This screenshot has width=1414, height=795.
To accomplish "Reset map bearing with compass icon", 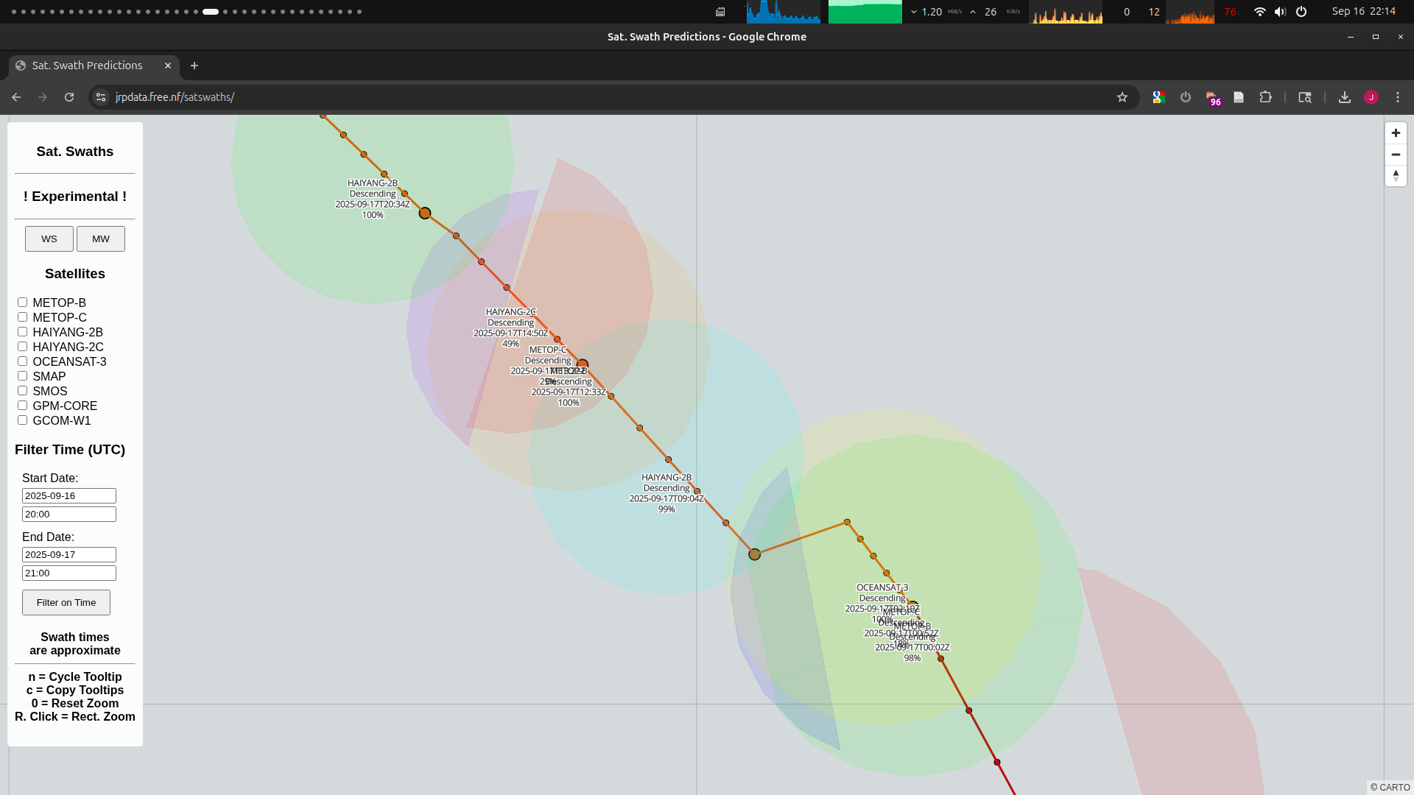I will [1396, 176].
